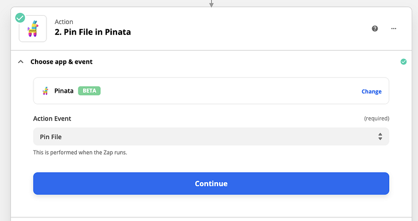Click the green section status check icon
This screenshot has width=418, height=221.
coord(403,62)
